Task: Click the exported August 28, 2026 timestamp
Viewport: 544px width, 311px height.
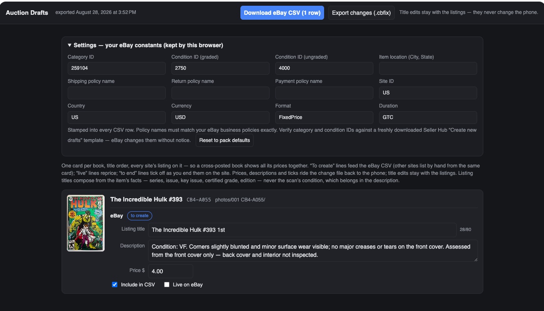Action: click(96, 12)
